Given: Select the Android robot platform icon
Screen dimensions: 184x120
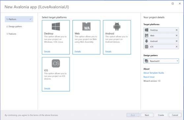Looking at the screenshot, I should (117, 26).
